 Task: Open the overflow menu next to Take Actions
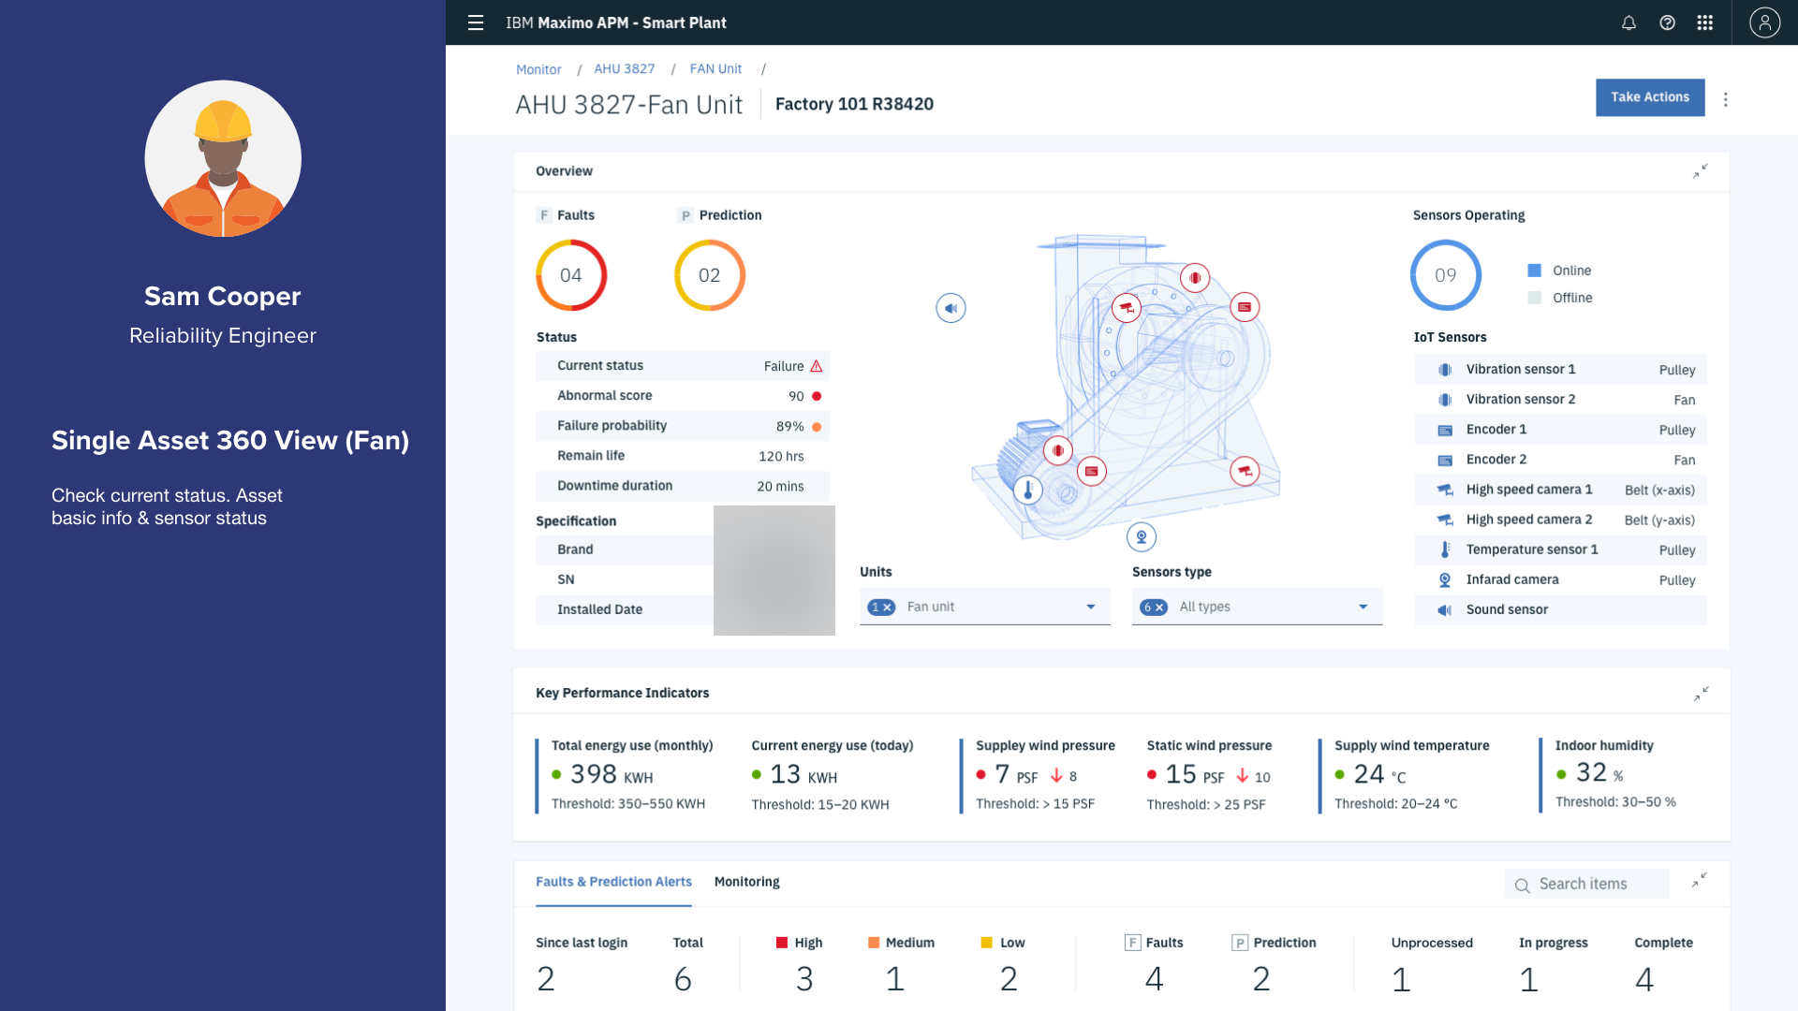[1726, 98]
